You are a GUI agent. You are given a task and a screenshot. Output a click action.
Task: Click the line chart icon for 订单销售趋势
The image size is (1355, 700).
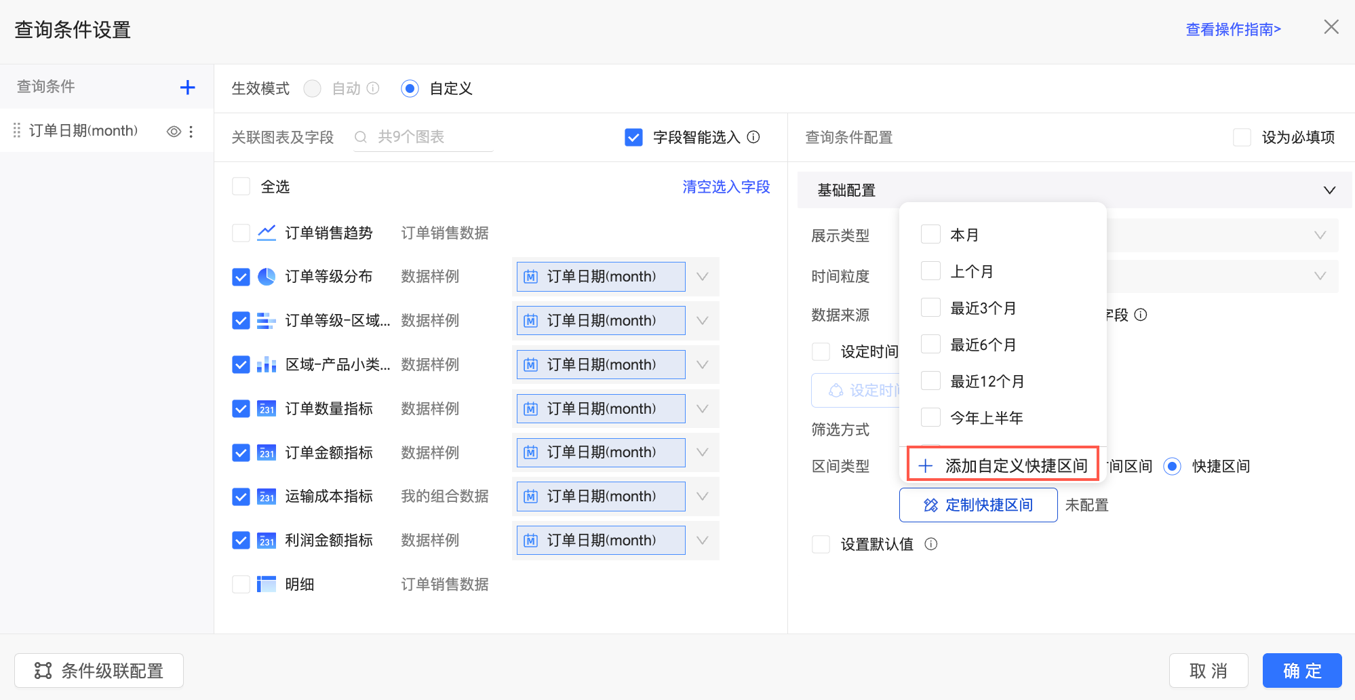tap(267, 233)
